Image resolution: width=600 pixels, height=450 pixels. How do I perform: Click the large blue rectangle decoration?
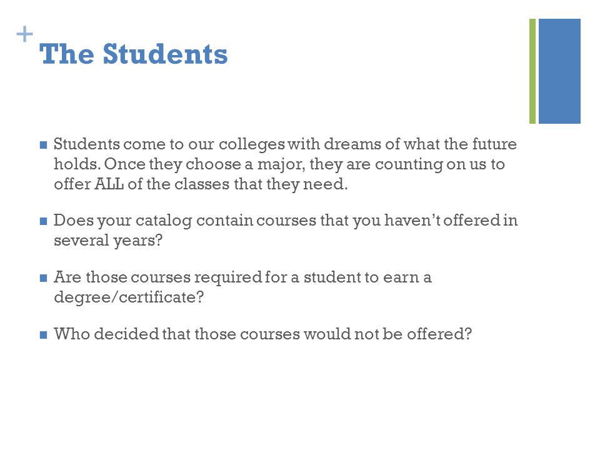click(x=559, y=71)
